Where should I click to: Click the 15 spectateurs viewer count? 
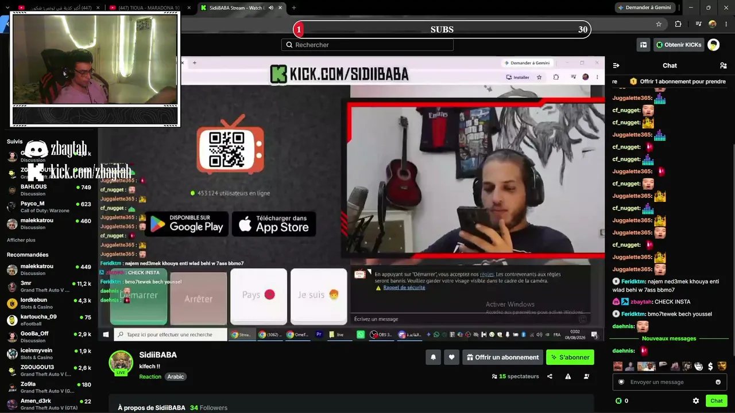[x=515, y=376]
